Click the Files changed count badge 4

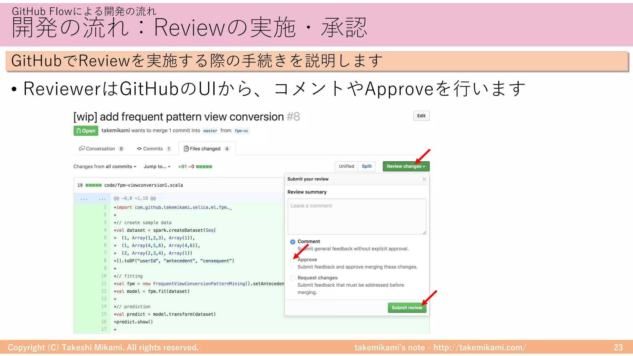(227, 149)
